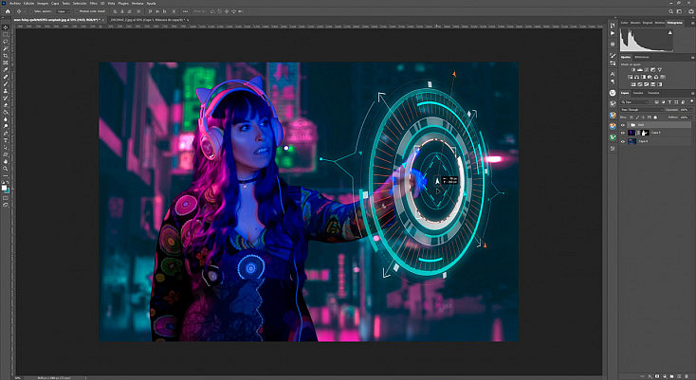Screen dimensions: 696x380
Task: Open the search icon at top right
Action: coord(671,11)
